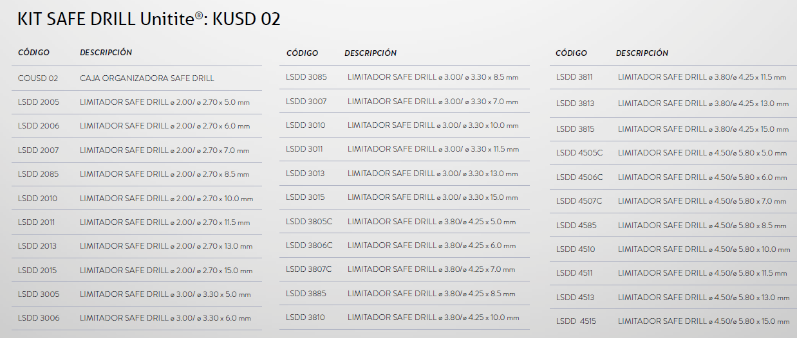Screen dimensions: 797x338
Task: Select the LSDD 3810 code entry
Action: [x=305, y=317]
